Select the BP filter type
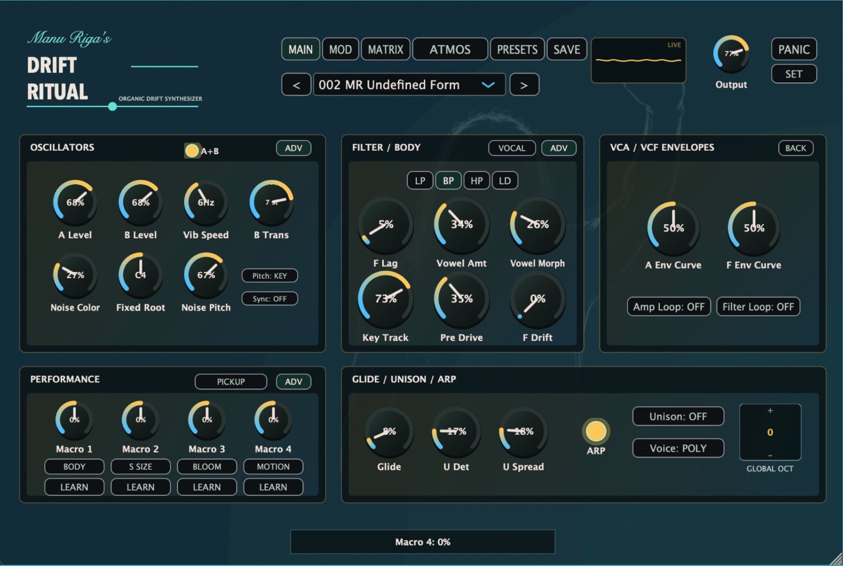 point(448,181)
